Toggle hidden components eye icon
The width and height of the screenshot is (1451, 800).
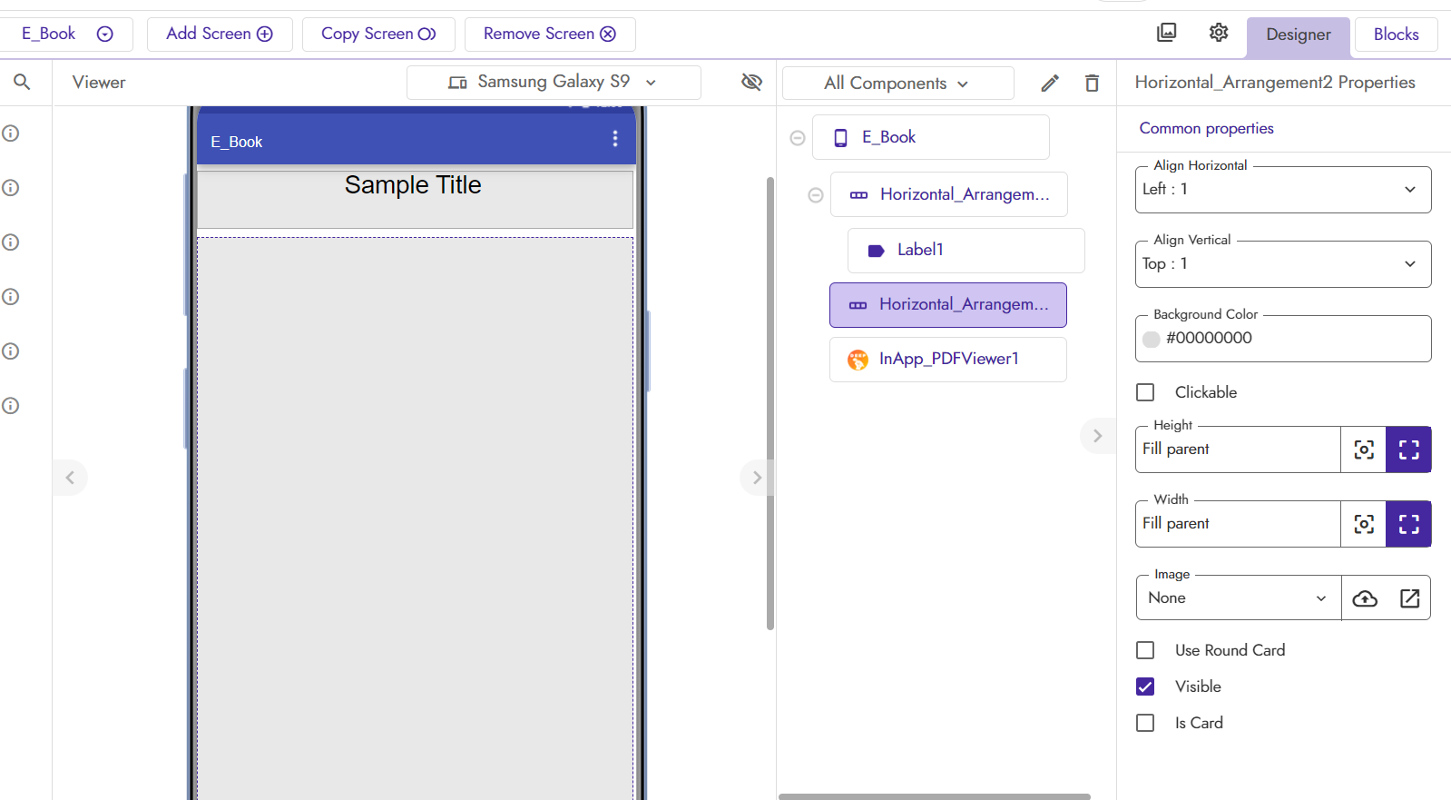tap(751, 83)
